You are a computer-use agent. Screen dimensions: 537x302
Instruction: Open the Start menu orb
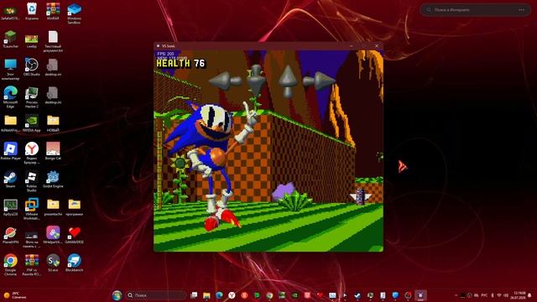(x=117, y=295)
